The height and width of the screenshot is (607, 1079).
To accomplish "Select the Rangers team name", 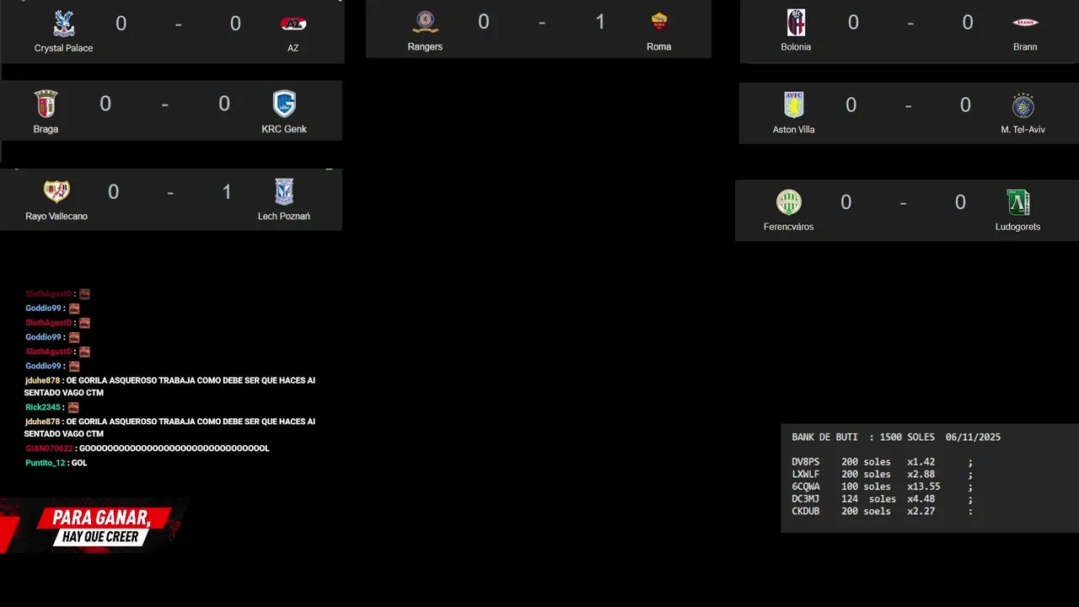I will (425, 46).
